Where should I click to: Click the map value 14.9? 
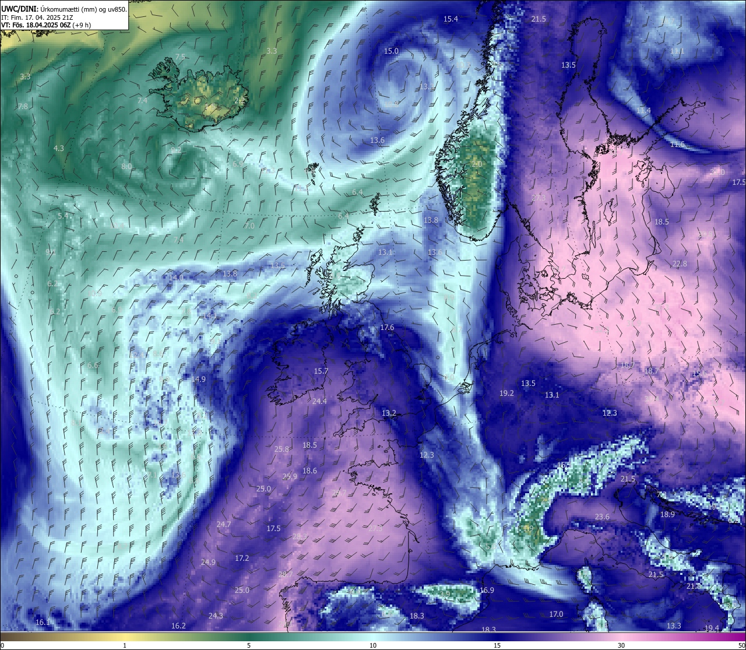click(x=198, y=380)
